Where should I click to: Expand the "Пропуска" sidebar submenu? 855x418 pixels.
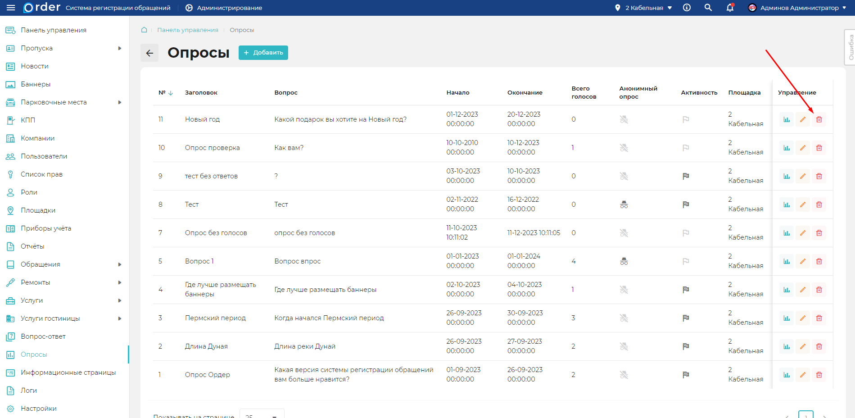tap(119, 48)
